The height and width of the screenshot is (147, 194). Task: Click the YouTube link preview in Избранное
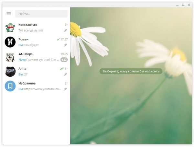pos(42,89)
